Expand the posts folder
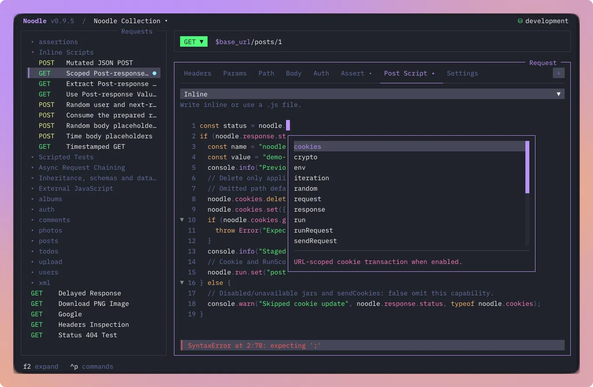Image resolution: width=593 pixels, height=387 pixels. [44, 241]
